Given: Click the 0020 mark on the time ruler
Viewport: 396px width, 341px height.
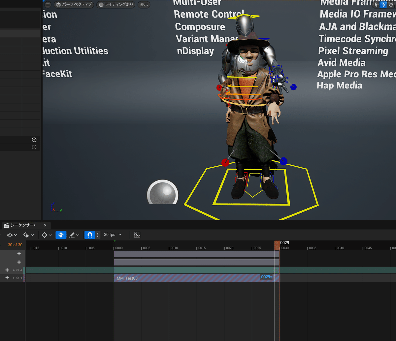Looking at the screenshot, I should click(x=229, y=248).
